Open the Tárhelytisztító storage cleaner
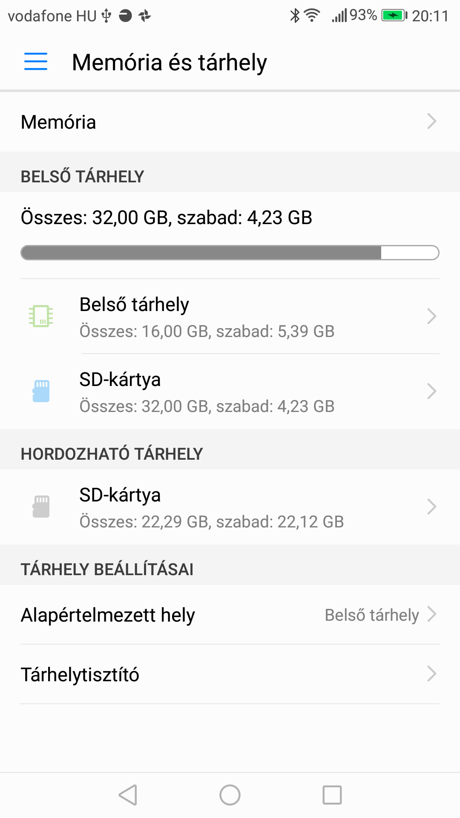Viewport: 460px width, 818px height. click(x=230, y=674)
